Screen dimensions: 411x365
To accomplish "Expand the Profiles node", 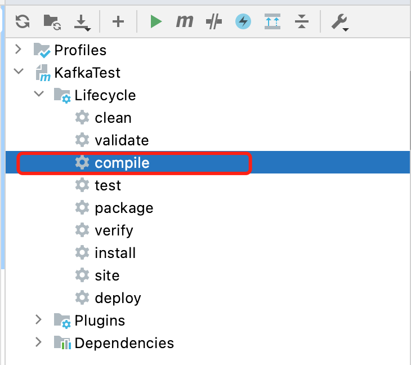I will [18, 50].
